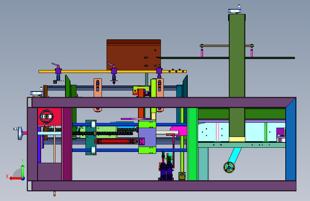Select the teal support leg under the platform

[x=203, y=164]
